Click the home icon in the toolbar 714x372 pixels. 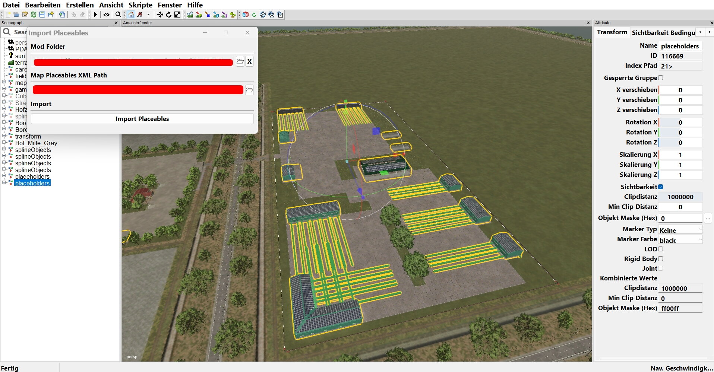131,15
